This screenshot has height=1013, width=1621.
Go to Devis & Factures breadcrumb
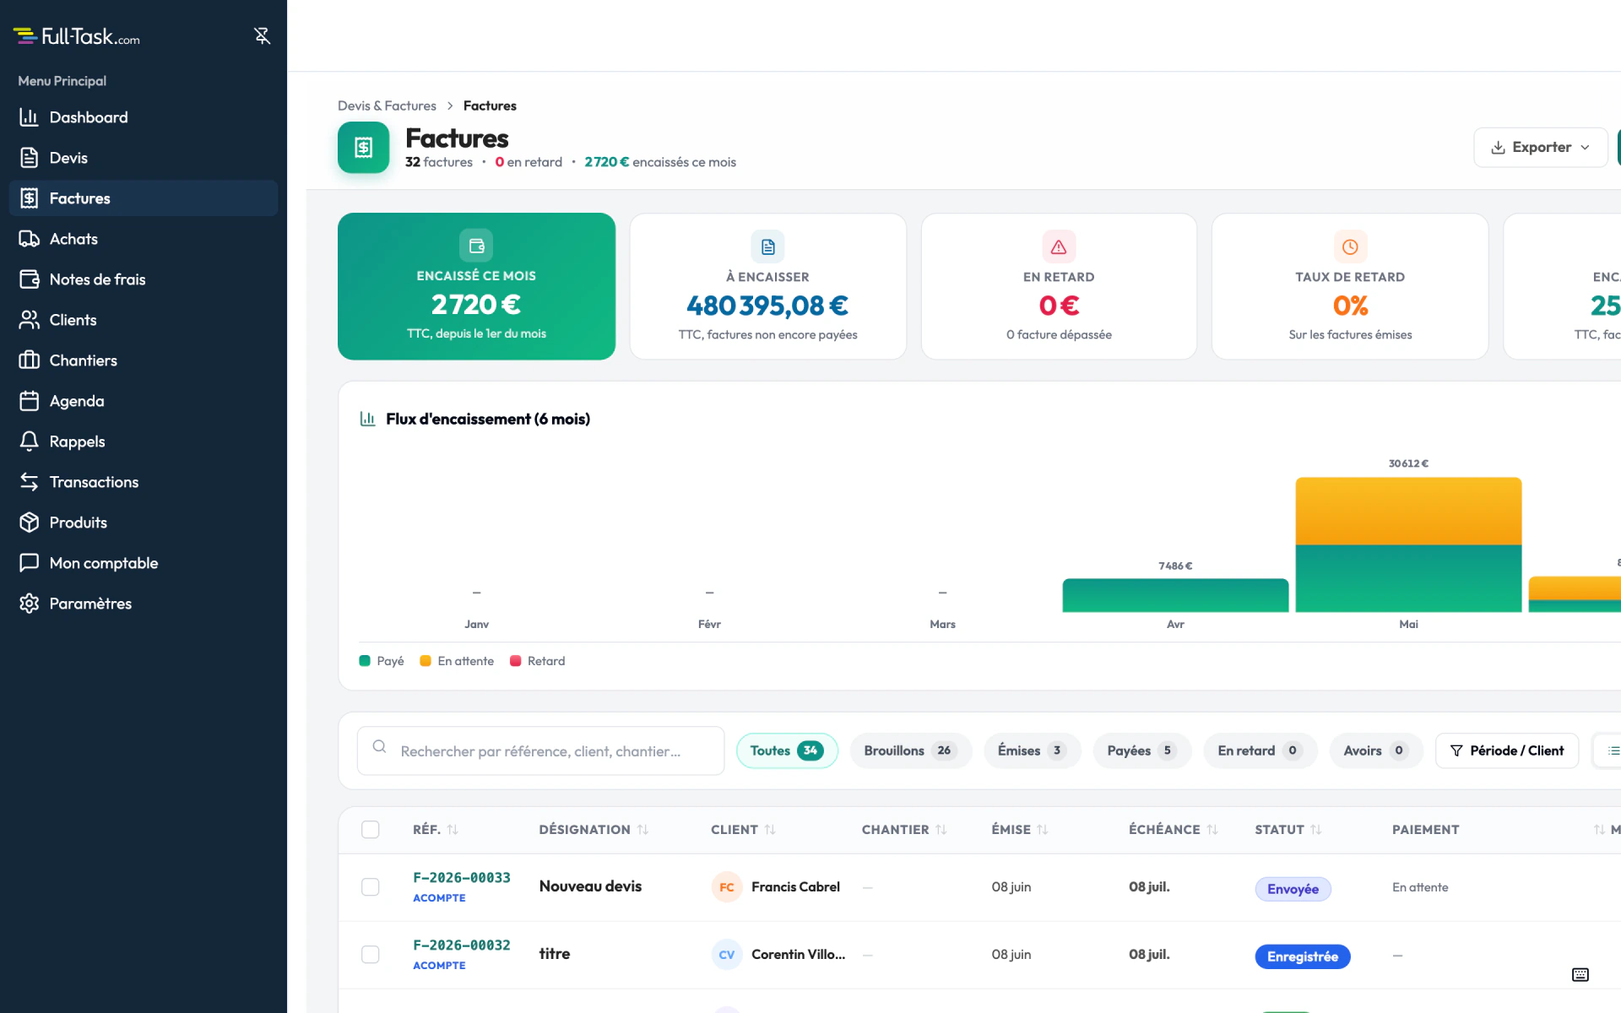(x=387, y=106)
